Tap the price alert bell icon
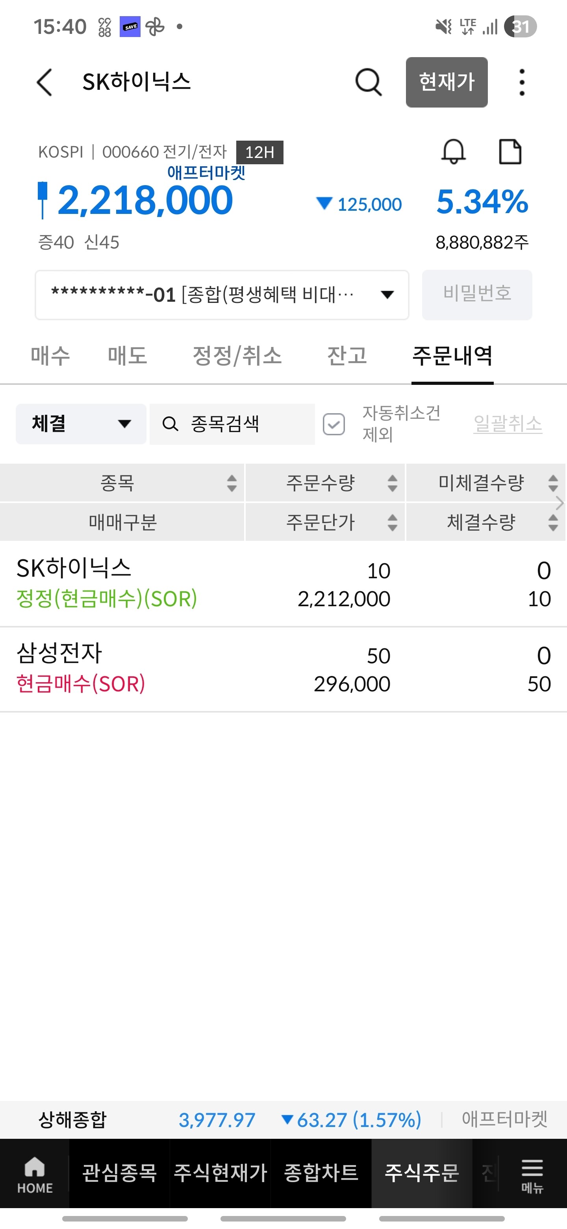The image size is (567, 1229). 453,152
